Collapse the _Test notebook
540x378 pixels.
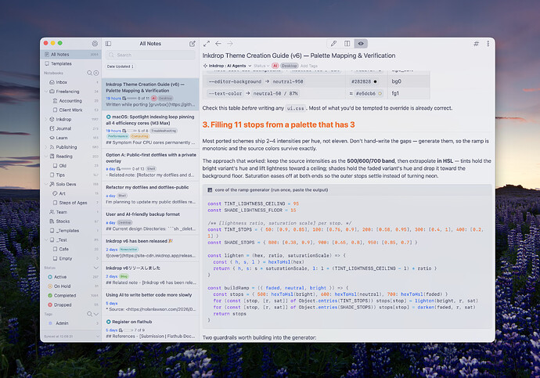pyautogui.click(x=46, y=240)
